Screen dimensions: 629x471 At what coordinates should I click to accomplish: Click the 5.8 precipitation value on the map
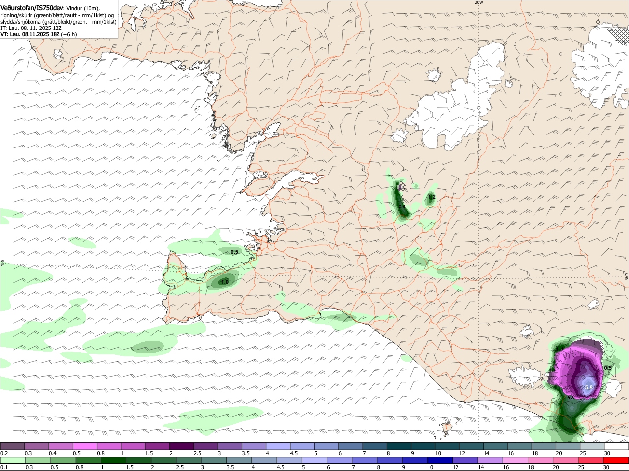point(589,387)
